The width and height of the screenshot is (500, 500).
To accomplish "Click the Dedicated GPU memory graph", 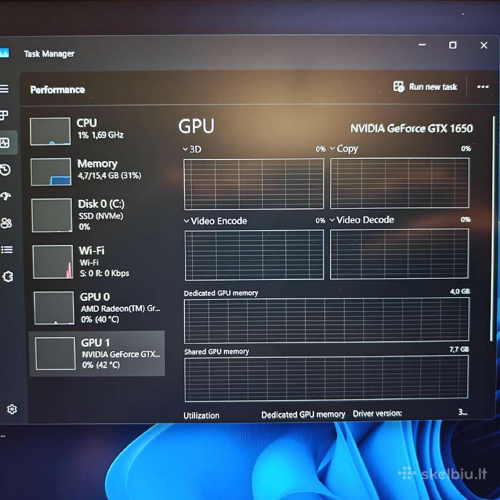I will pyautogui.click(x=327, y=320).
